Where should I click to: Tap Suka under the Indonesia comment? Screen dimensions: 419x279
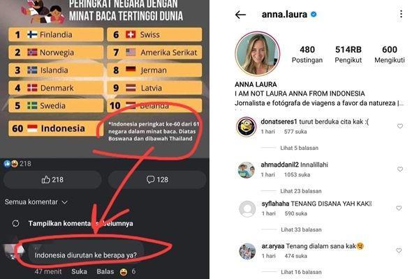pyautogui.click(x=79, y=271)
